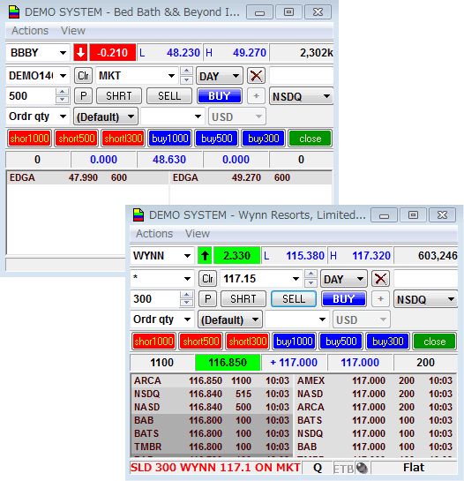Click the Q status cell in WYNN window
The image size is (464, 481).
(318, 468)
